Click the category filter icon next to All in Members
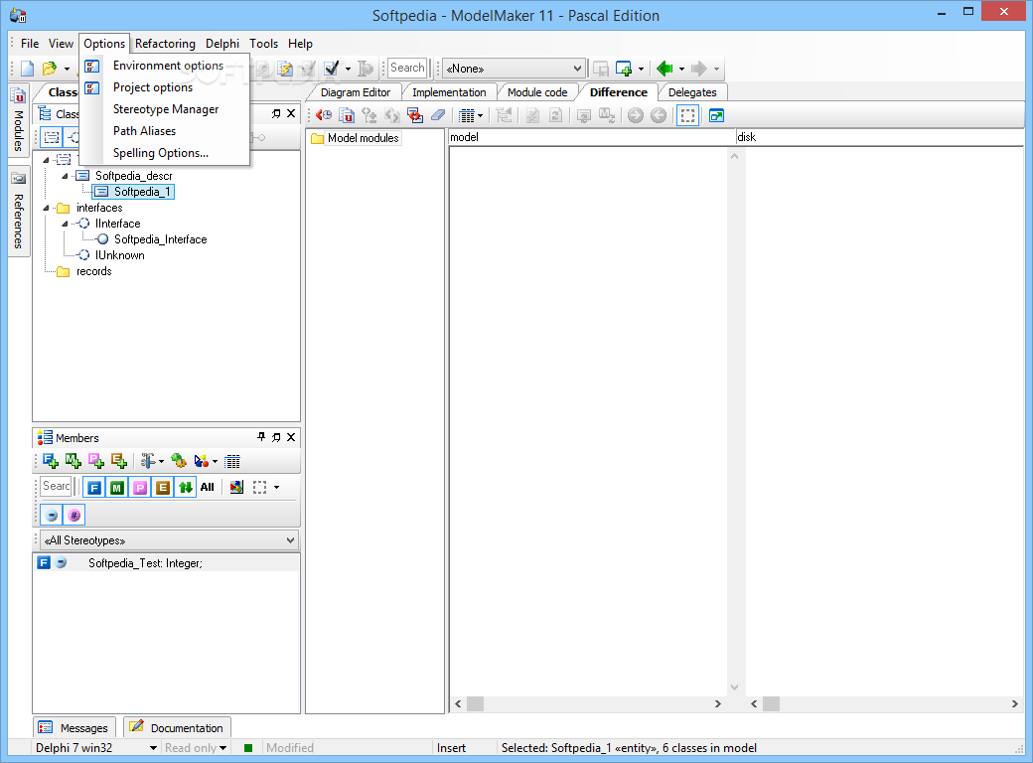 236,488
